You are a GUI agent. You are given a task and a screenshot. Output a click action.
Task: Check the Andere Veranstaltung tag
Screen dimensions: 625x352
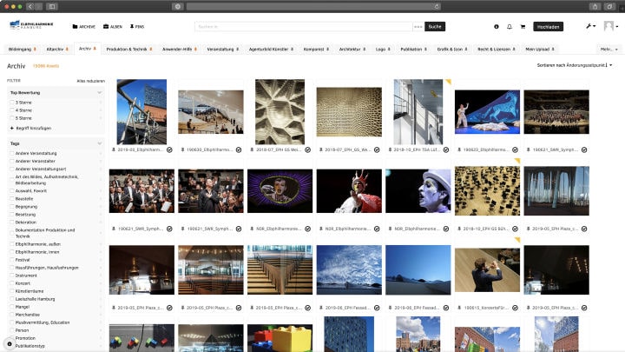click(x=12, y=153)
